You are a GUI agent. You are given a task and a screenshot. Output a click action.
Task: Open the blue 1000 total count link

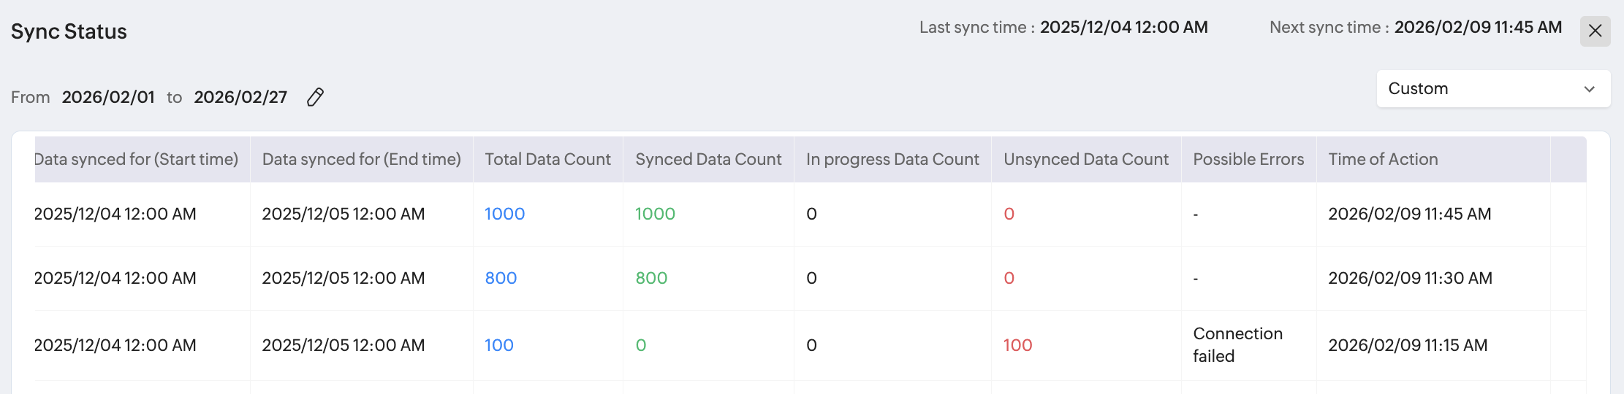504,214
